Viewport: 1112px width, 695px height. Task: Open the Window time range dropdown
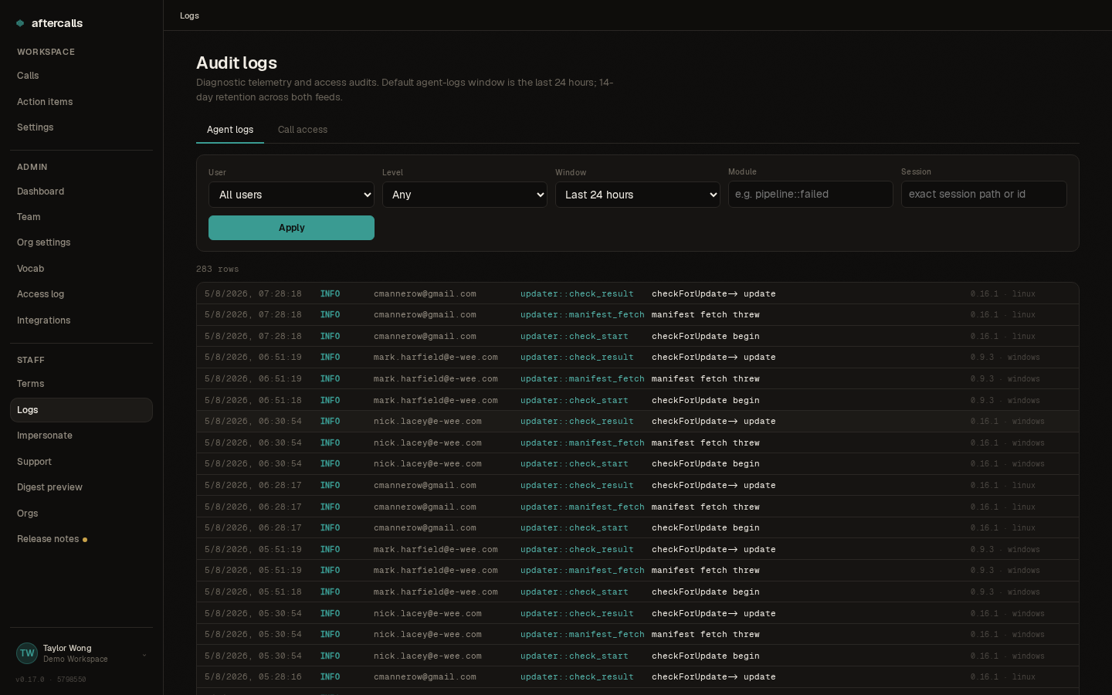tap(637, 195)
